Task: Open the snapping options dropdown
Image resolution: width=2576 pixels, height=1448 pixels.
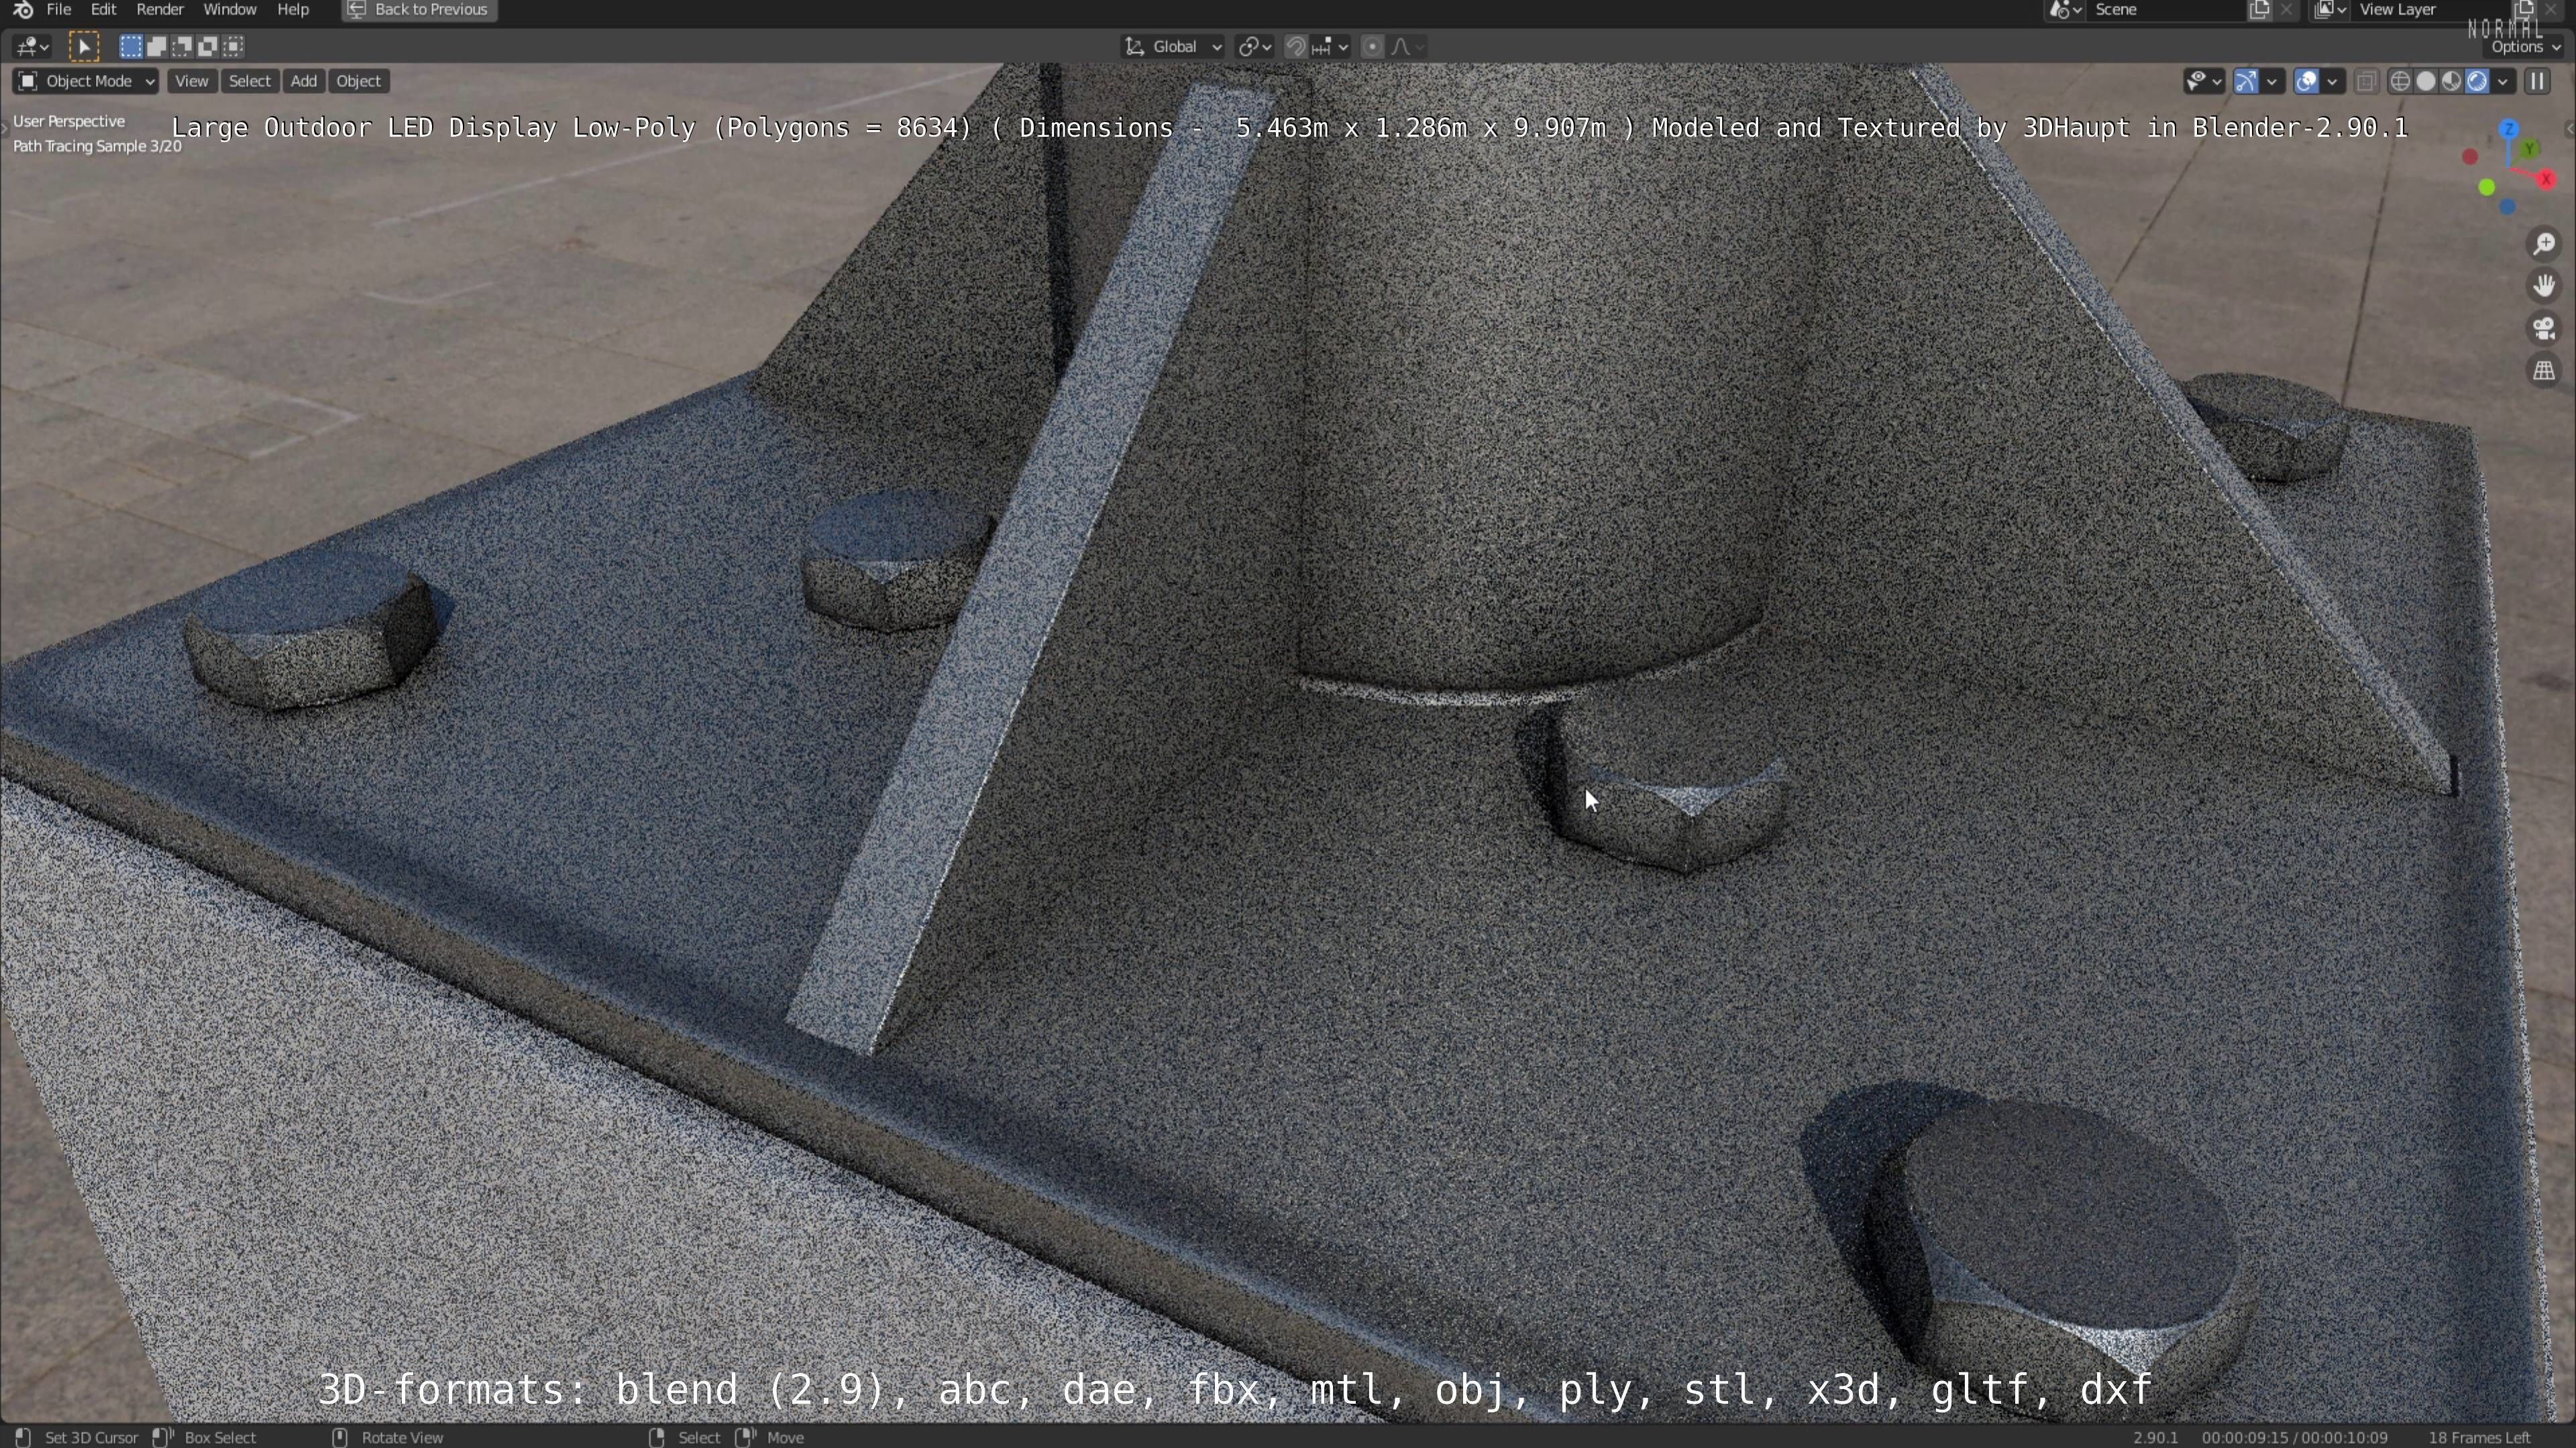Action: click(x=1330, y=46)
